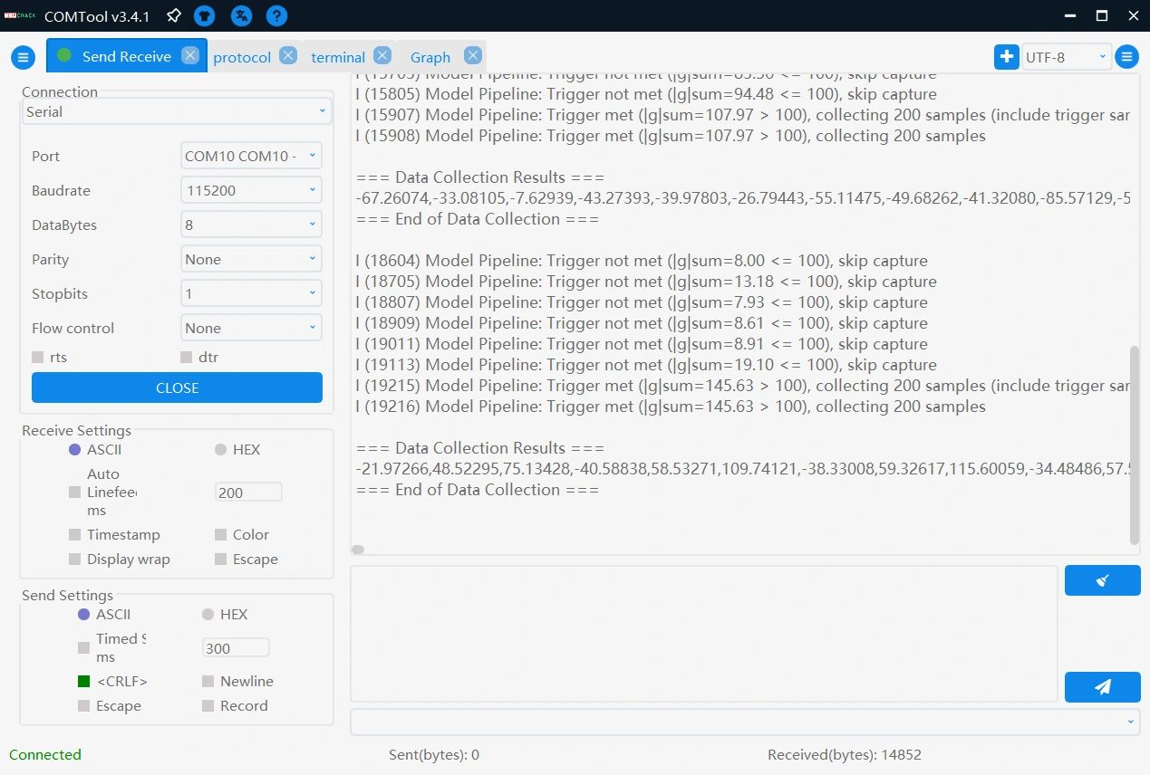Screen dimensions: 1150x775
Task: Open the help question mark icon
Action: click(277, 15)
